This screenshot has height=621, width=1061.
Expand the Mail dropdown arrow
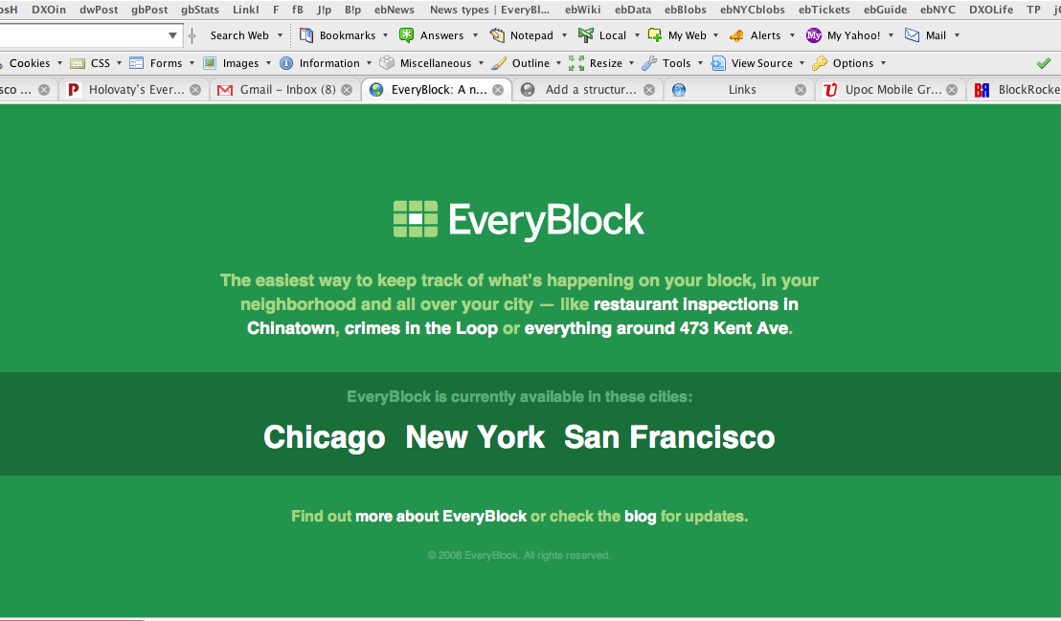pyautogui.click(x=957, y=35)
